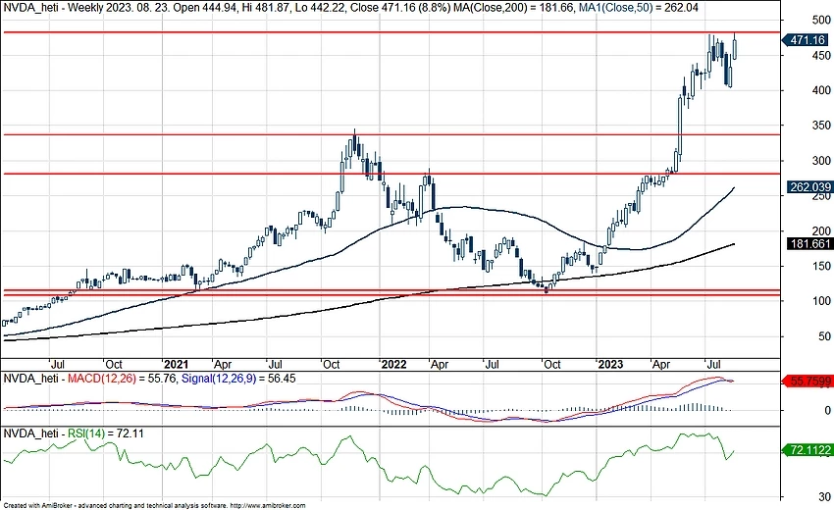Click the 471.16 last price tag
Viewport: 834px width, 510px height.
[x=807, y=40]
